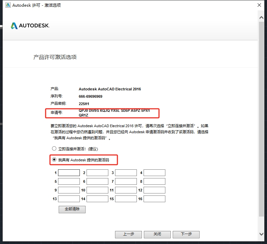
Task: Click activation code field 5
Action: pos(69,181)
